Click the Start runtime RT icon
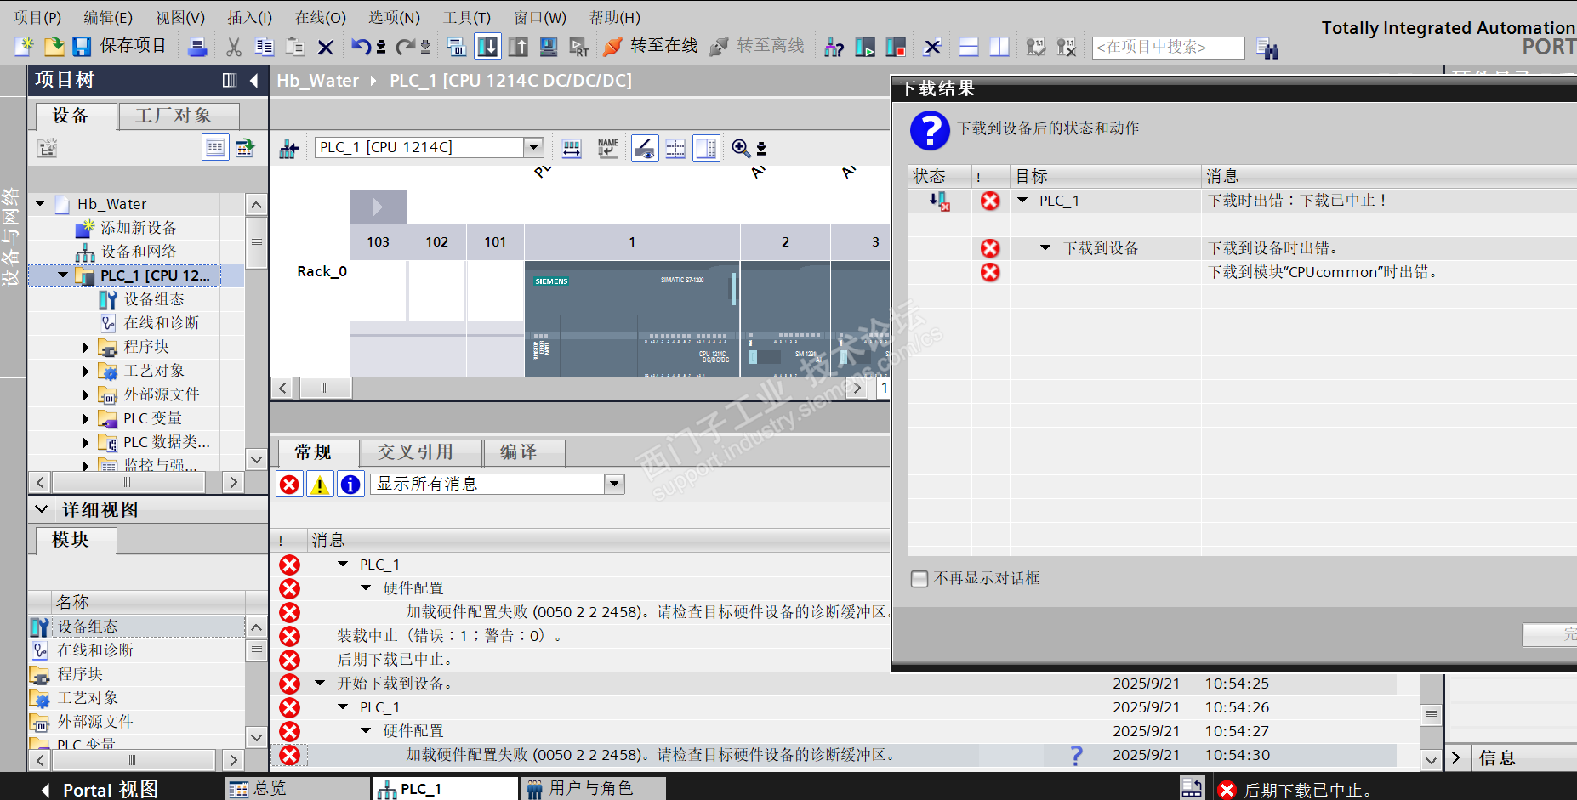 click(579, 47)
